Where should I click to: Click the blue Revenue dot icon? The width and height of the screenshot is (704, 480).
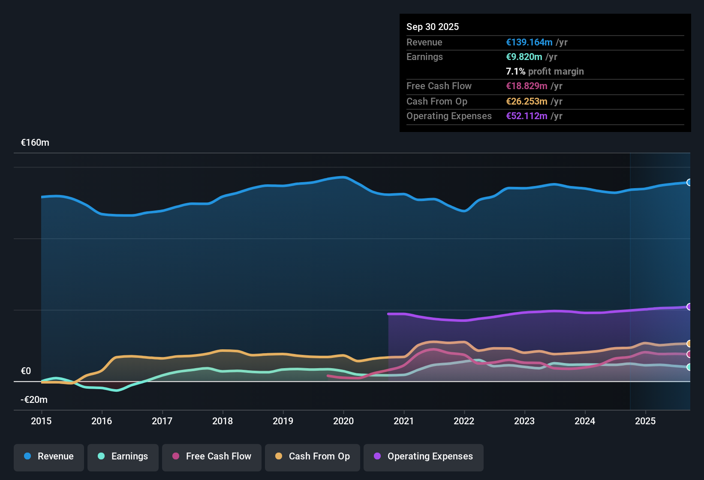[27, 456]
